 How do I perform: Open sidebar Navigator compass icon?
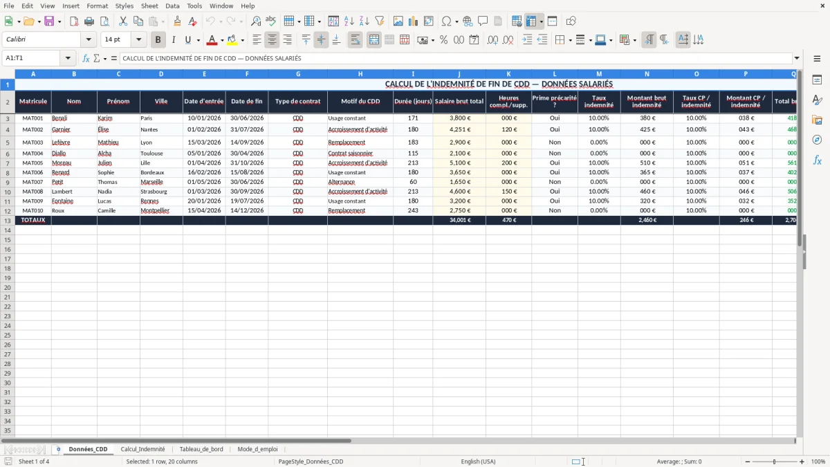tap(817, 140)
